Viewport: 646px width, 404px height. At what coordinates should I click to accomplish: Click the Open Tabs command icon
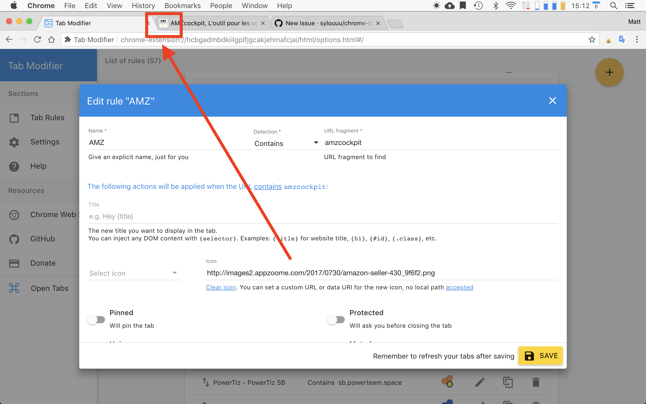coord(14,288)
